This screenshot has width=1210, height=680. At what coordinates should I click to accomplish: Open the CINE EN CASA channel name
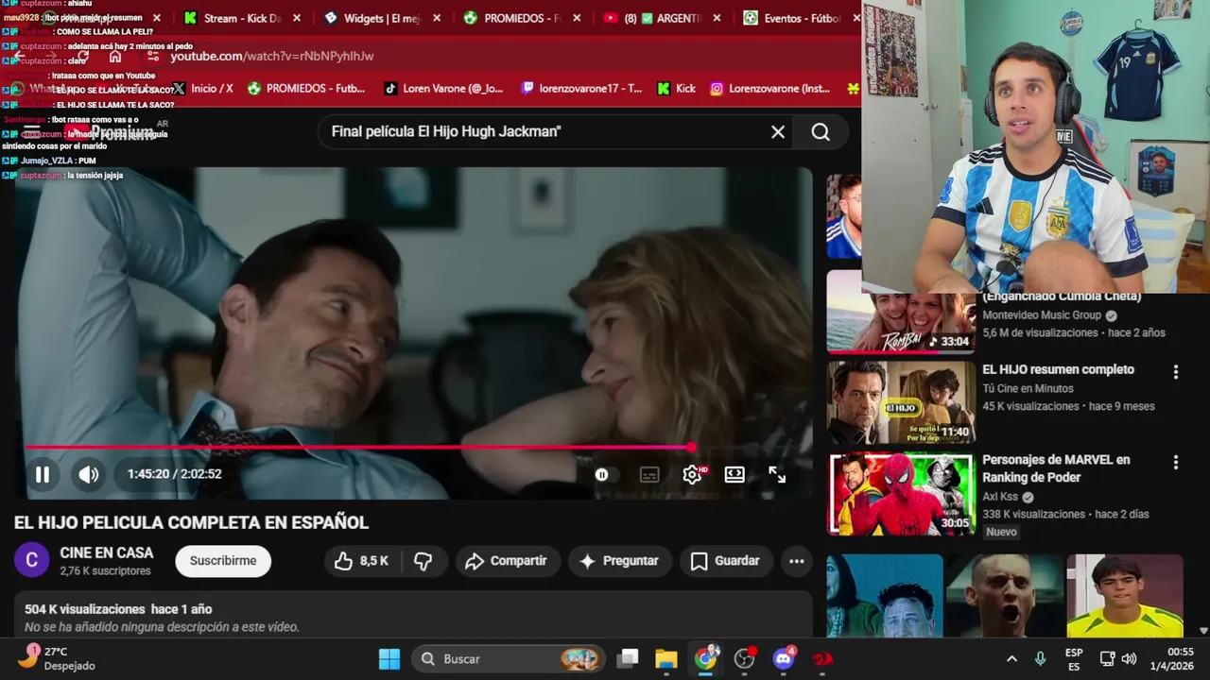pos(106,553)
